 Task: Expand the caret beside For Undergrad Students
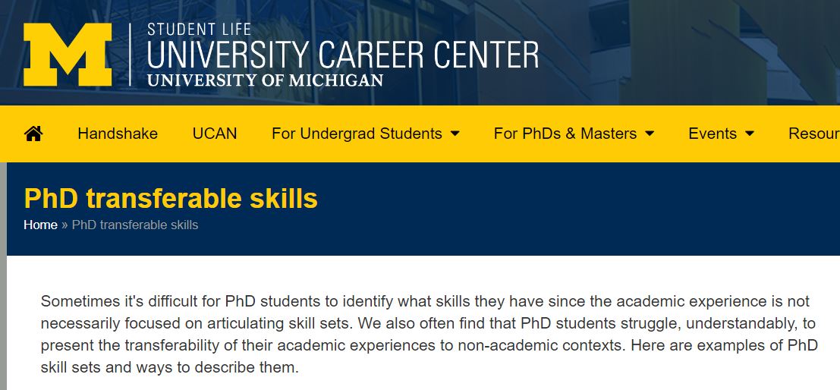[455, 134]
